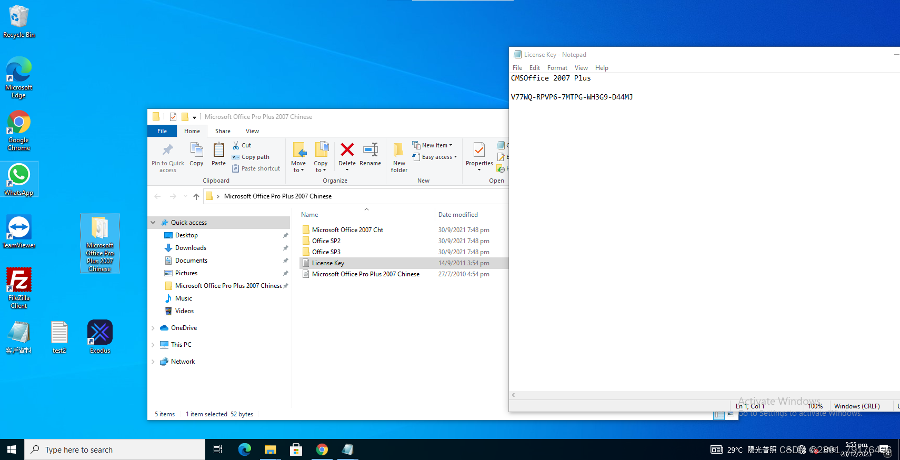Open Microsoft Store from the taskbar
The height and width of the screenshot is (460, 900).
click(x=296, y=449)
